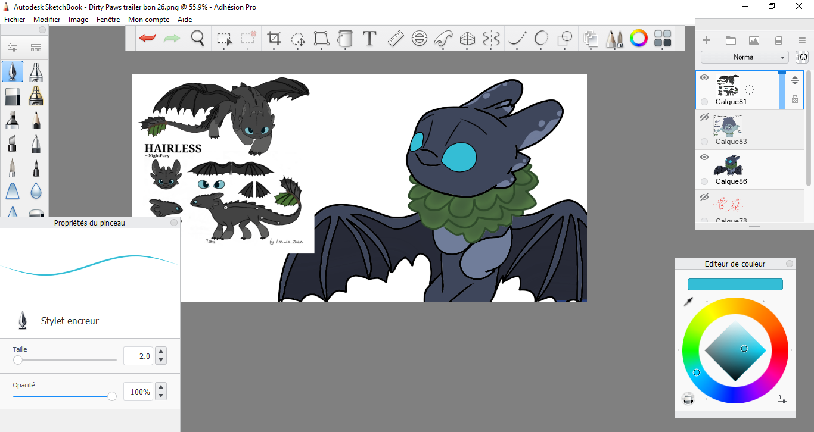Toggle the UI panels grid icon
Image resolution: width=814 pixels, height=432 pixels.
click(663, 39)
